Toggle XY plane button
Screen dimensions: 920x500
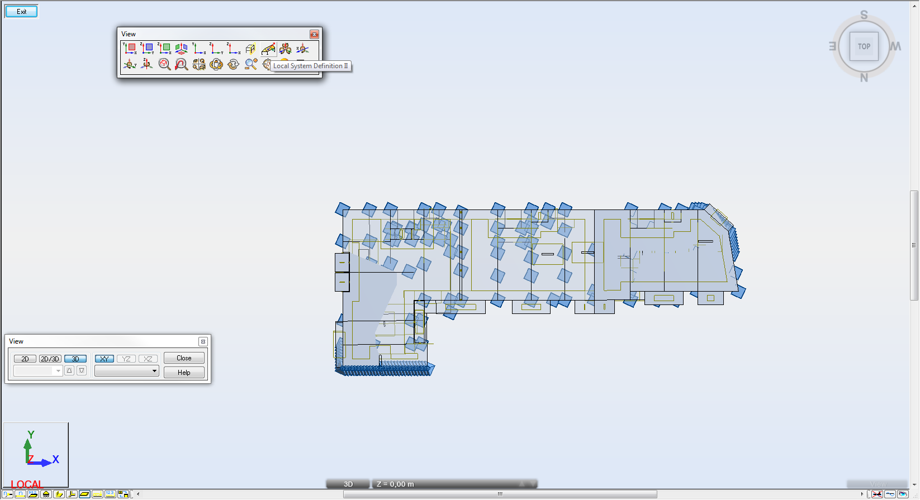point(105,359)
